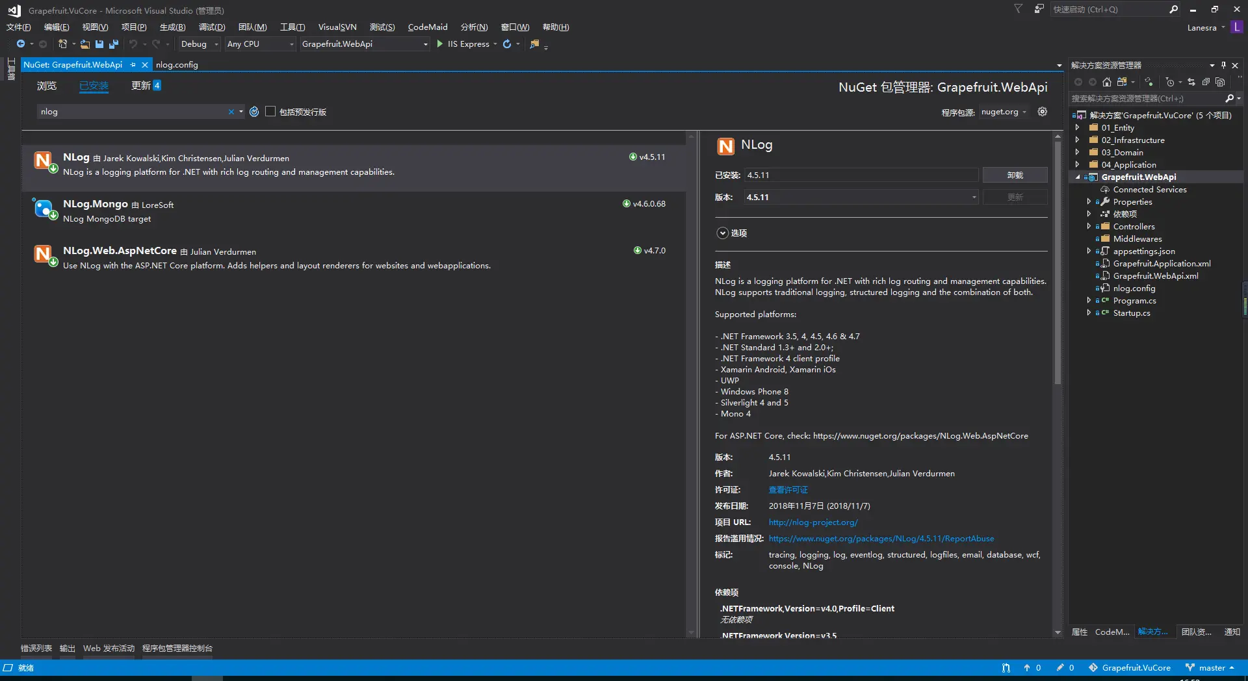Viewport: 1248px width, 681px height.
Task: Click the Grapefruit.VuCore repository in status bar
Action: [1130, 667]
